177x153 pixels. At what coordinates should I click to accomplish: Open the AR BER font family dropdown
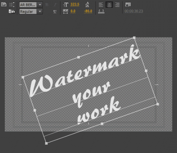pos(40,5)
